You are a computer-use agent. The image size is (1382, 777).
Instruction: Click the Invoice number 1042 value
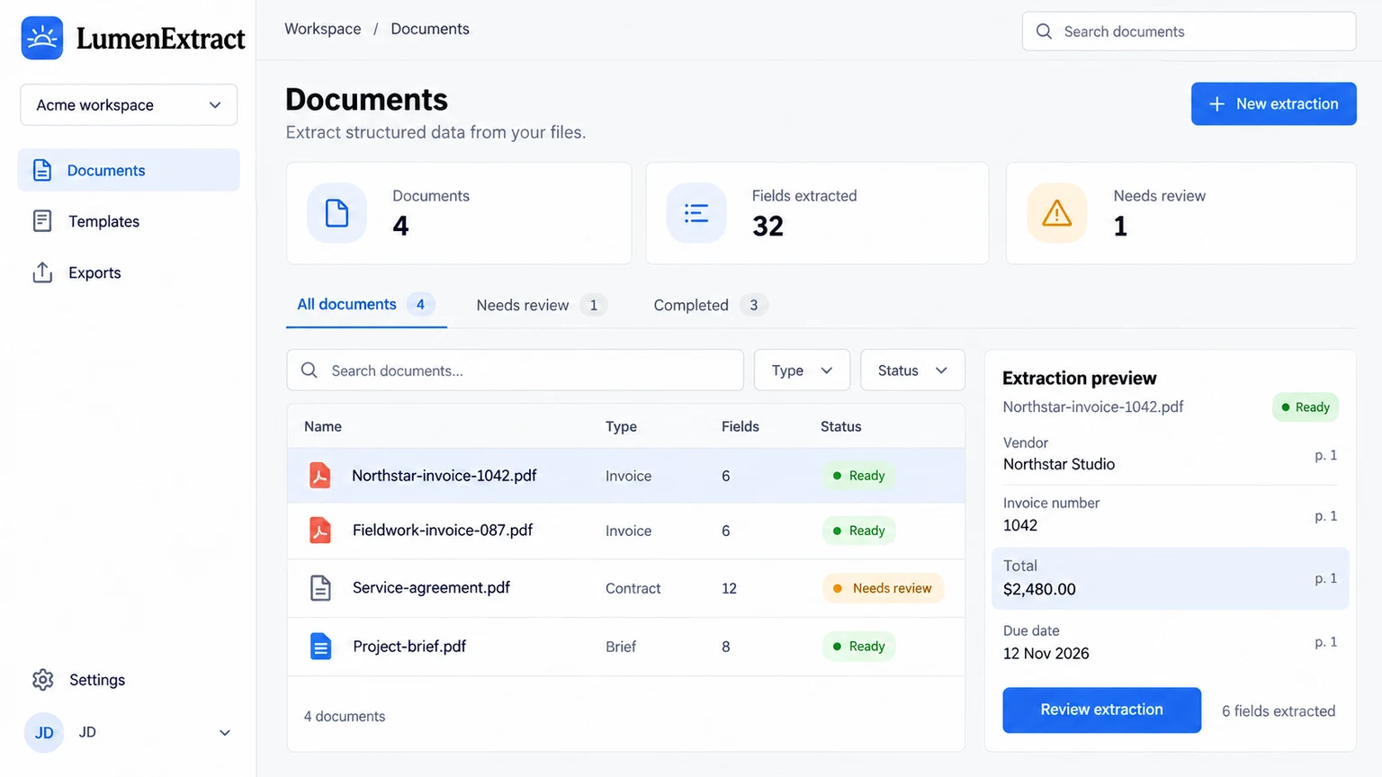[x=1020, y=525]
